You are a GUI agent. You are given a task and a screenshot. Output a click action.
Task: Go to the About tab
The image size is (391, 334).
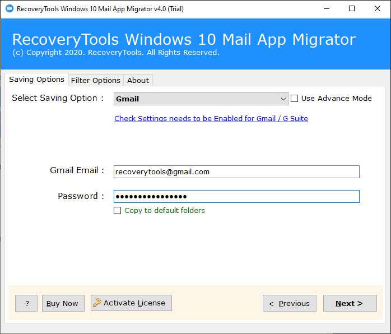138,80
